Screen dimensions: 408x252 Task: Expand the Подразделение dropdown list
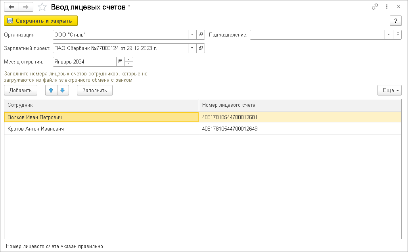point(388,35)
